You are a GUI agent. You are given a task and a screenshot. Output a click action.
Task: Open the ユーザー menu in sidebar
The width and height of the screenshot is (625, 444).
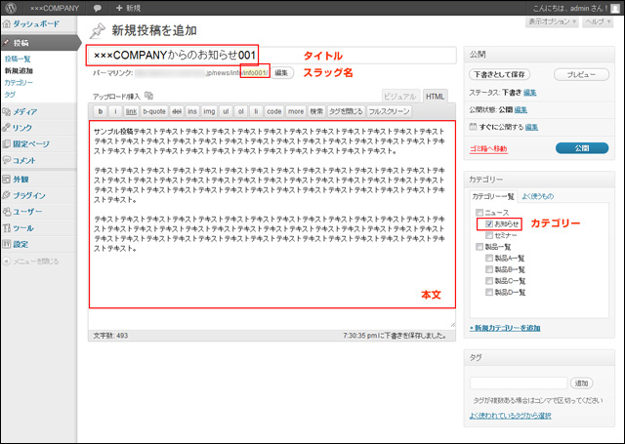pyautogui.click(x=27, y=211)
